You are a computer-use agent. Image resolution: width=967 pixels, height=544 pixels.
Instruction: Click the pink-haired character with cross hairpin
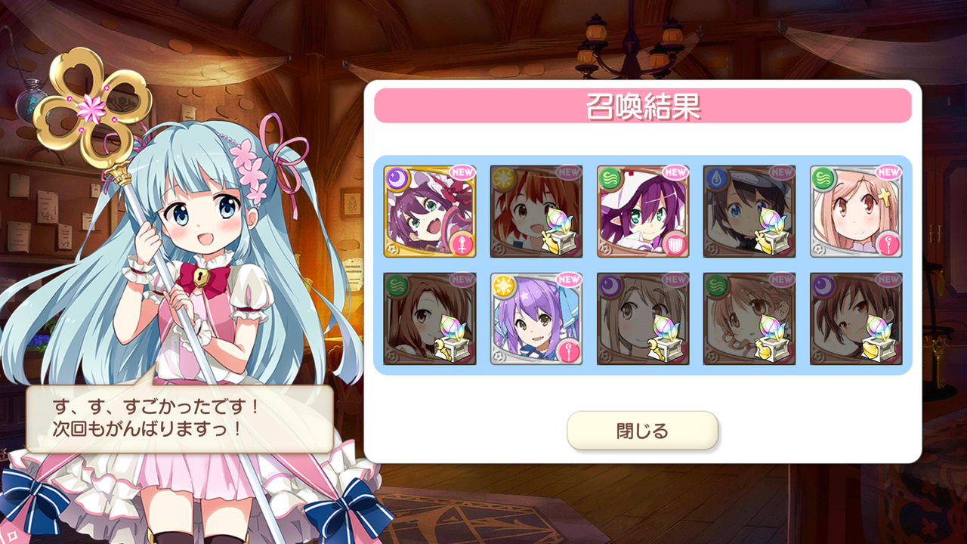pos(856,212)
